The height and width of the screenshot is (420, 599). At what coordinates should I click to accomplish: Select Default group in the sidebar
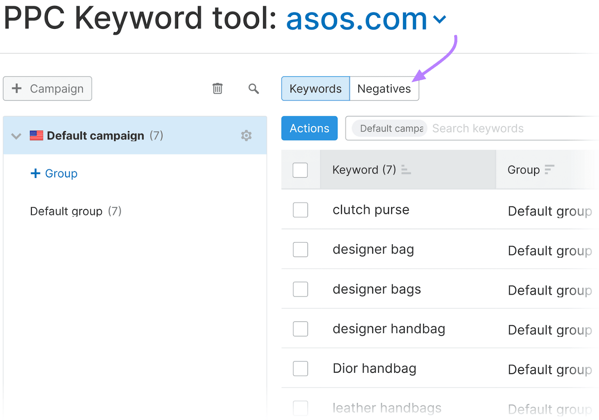tap(76, 211)
